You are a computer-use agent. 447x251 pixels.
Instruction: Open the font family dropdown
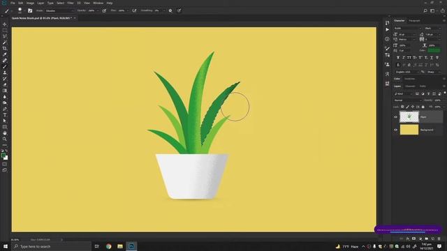coord(407,28)
